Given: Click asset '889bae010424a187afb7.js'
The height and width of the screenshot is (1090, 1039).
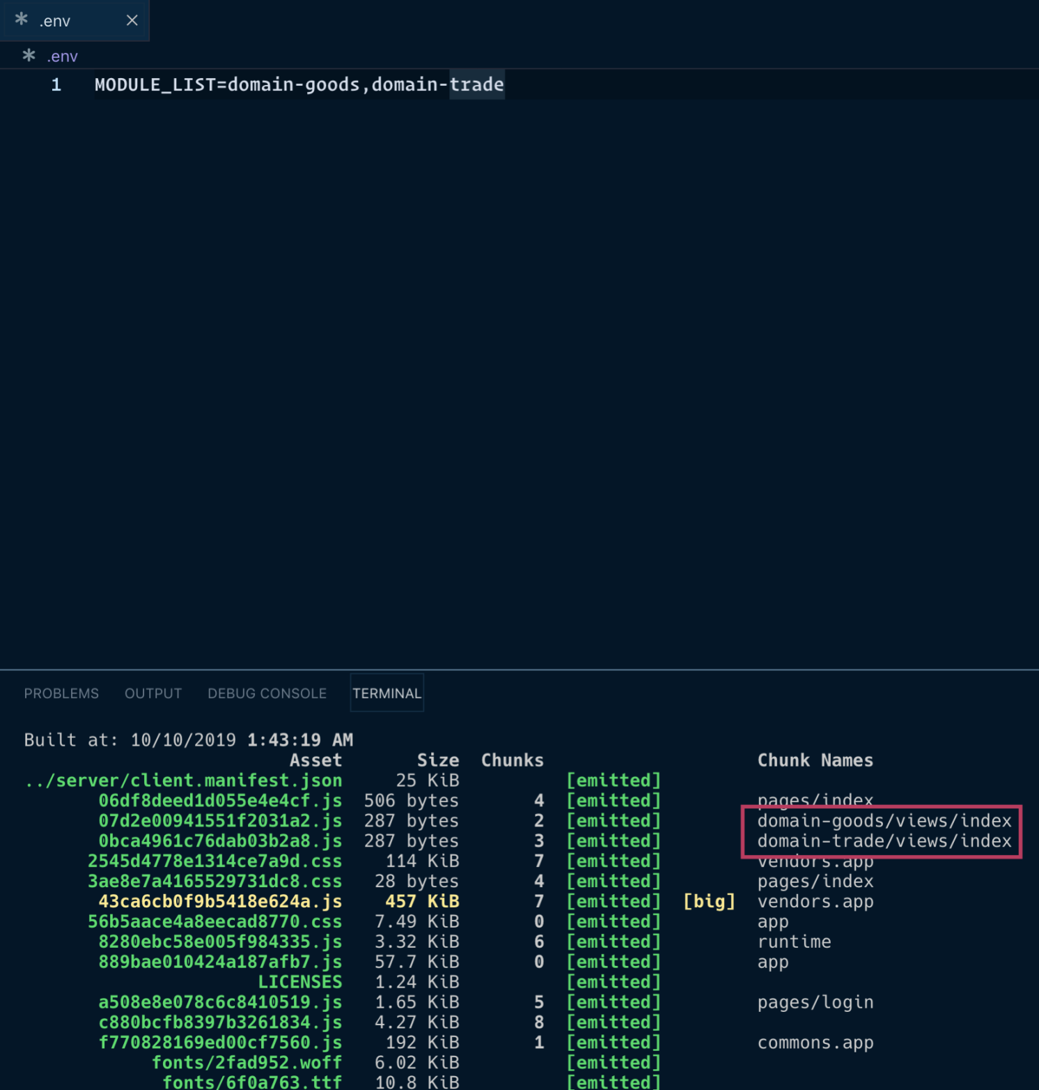Looking at the screenshot, I should pos(220,962).
